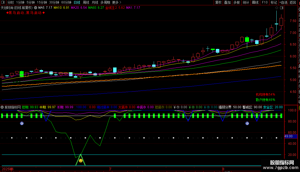
Task: Click the 复权 button in toolbar
Action: tap(218, 2)
